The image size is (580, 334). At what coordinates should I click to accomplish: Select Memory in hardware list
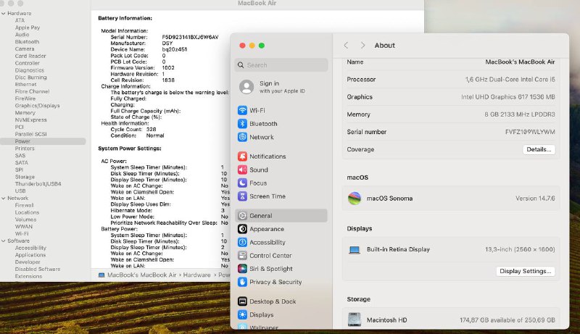coord(25,113)
